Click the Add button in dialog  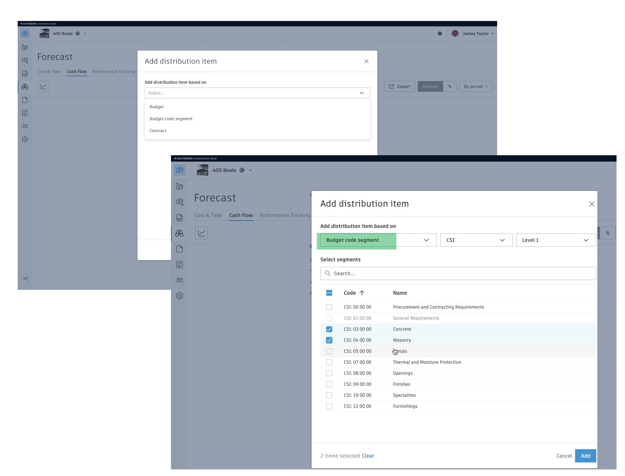click(x=586, y=456)
